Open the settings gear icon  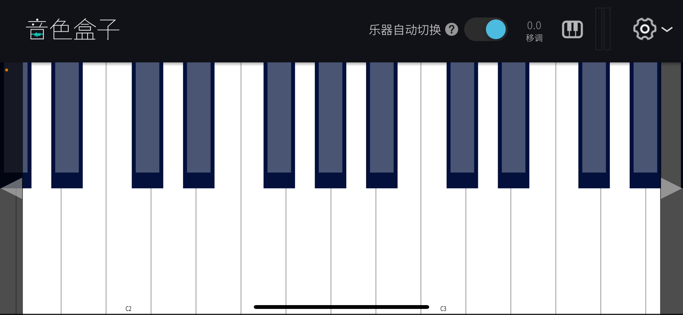click(x=645, y=29)
